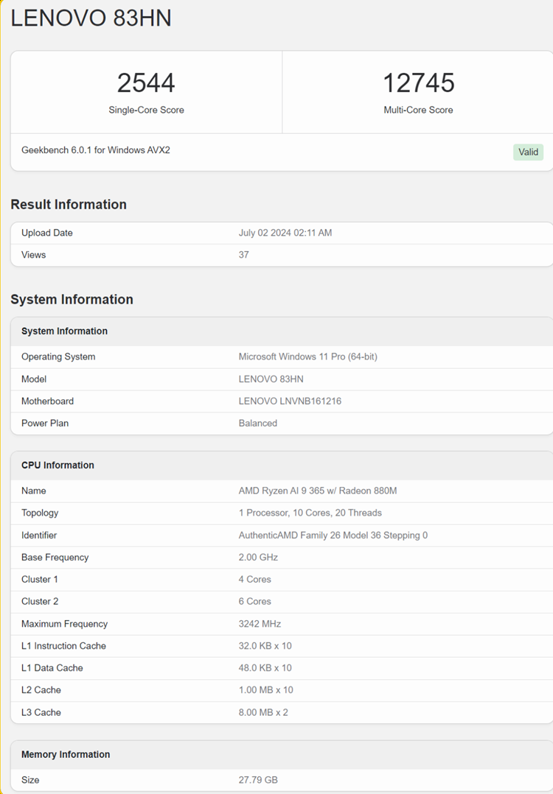Image resolution: width=553 pixels, height=794 pixels.
Task: Click the L1 Data Cache label
Action: point(52,668)
